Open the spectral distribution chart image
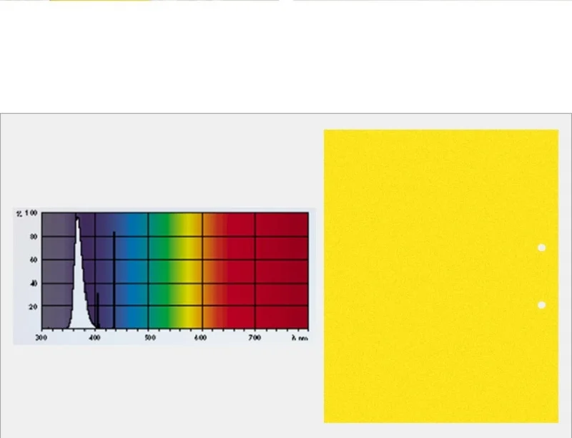Viewport: 572px width, 438px height. click(164, 276)
